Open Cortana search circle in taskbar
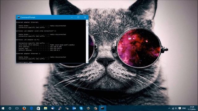 [x=10, y=108]
